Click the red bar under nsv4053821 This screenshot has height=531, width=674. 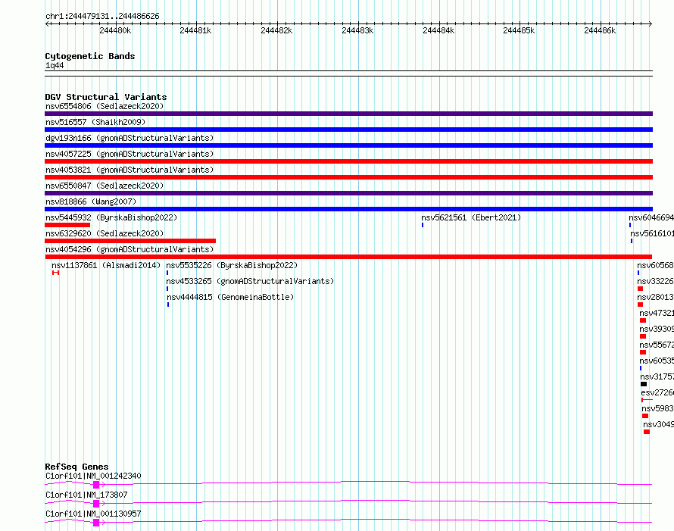pos(348,177)
